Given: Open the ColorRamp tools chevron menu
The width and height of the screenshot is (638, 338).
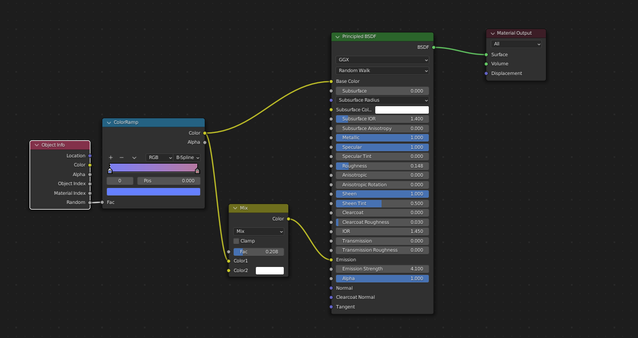Looking at the screenshot, I should point(134,157).
